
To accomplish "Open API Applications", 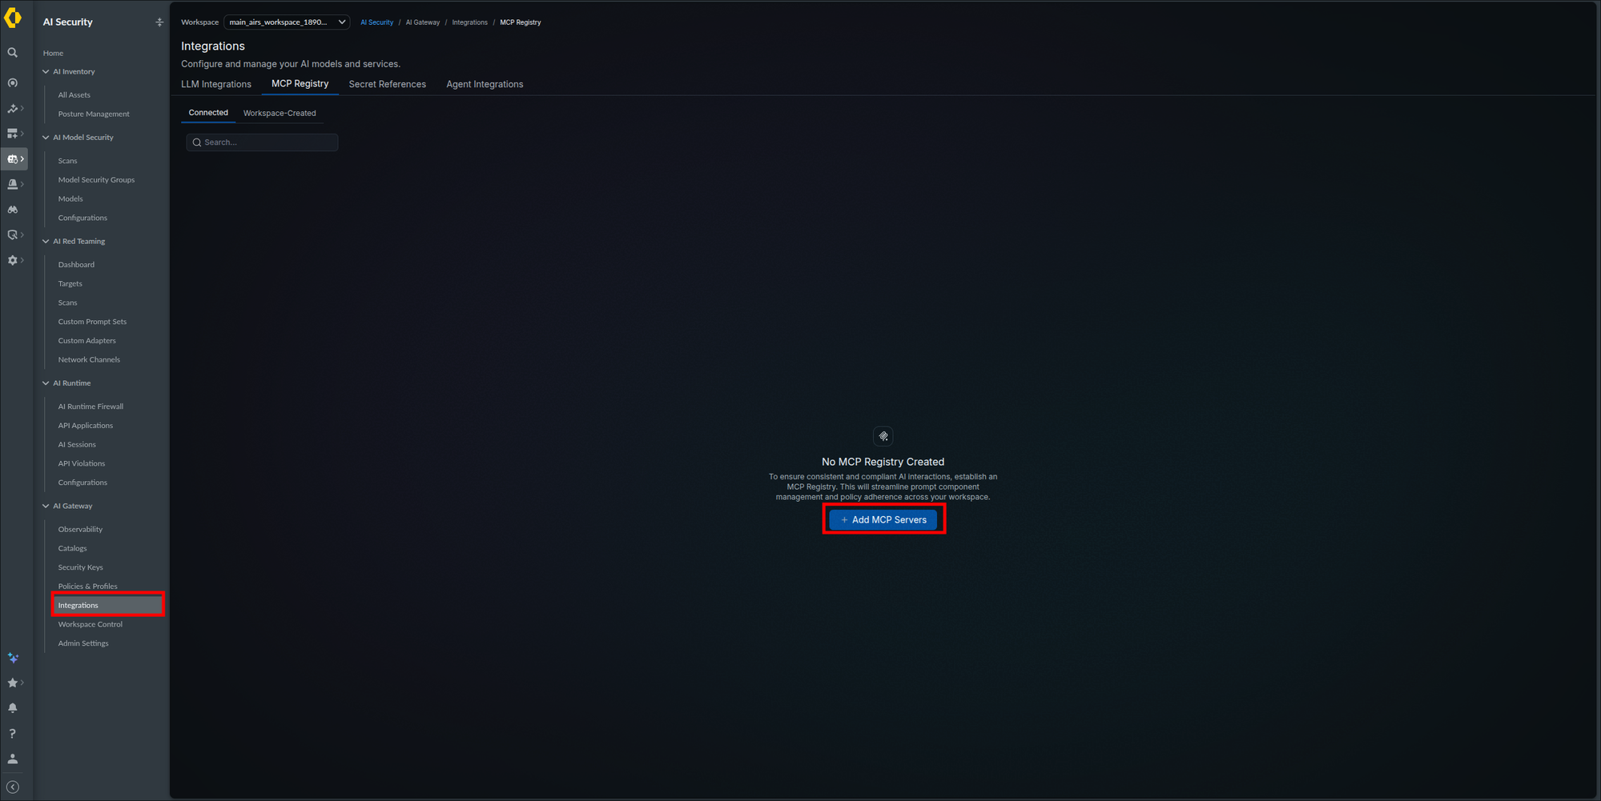I will [x=86, y=426].
